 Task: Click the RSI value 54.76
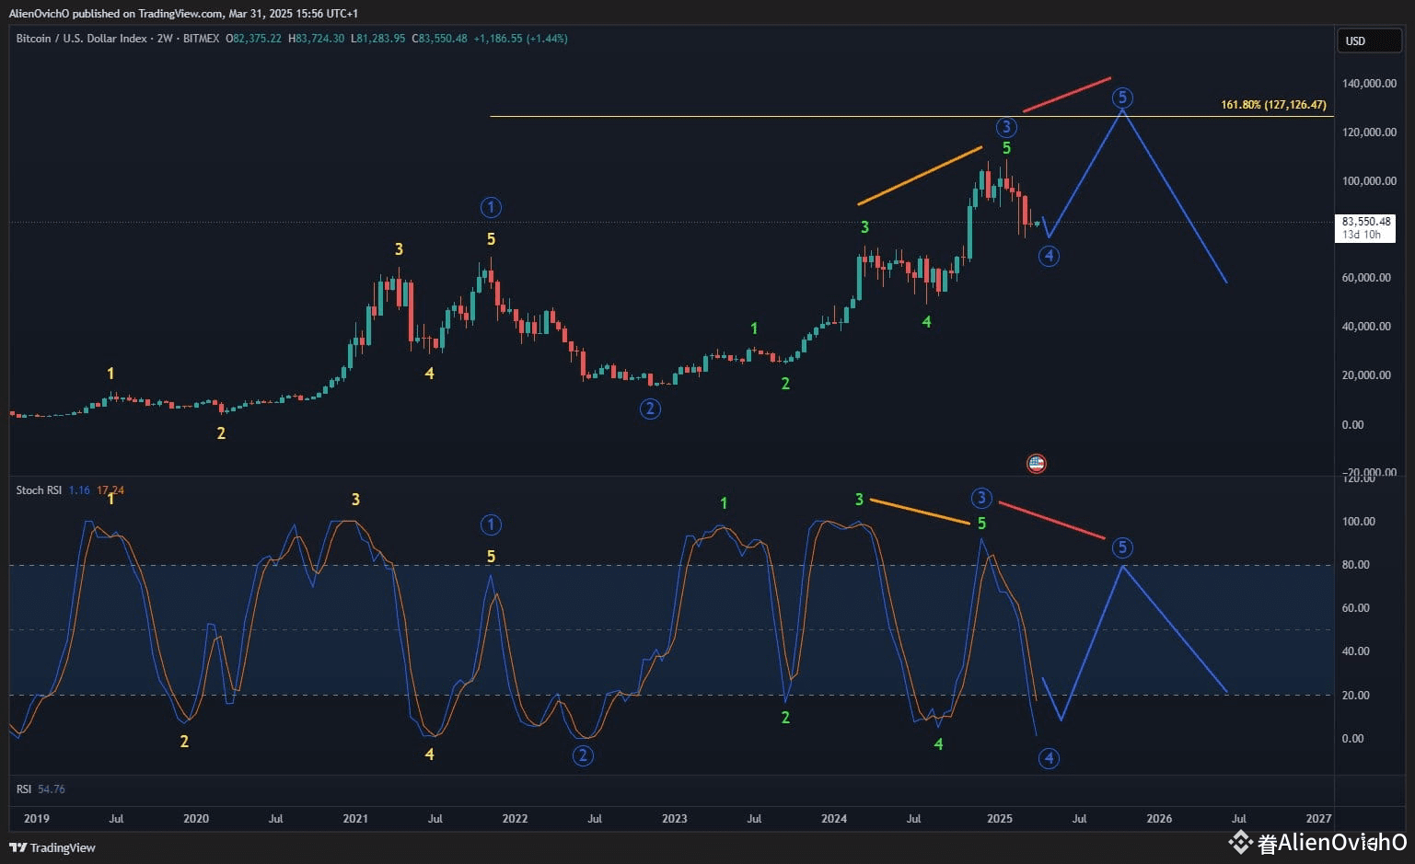(x=52, y=789)
